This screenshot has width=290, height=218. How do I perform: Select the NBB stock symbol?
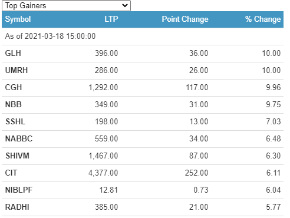(13, 104)
